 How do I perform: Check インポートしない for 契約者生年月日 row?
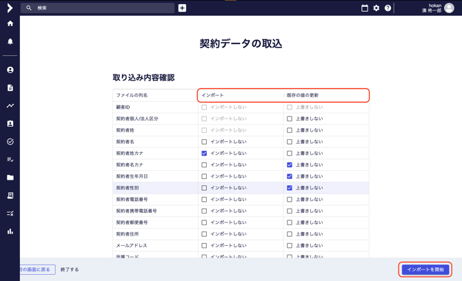(204, 176)
